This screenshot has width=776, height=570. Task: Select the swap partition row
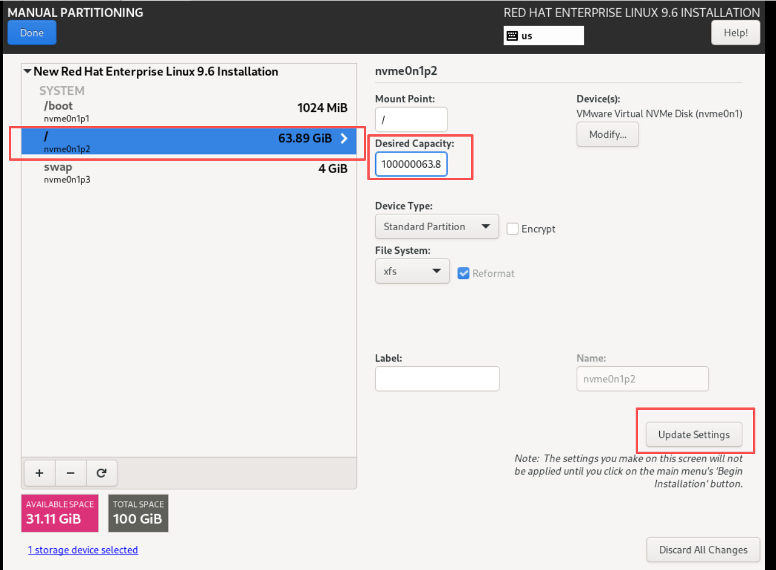tap(189, 173)
